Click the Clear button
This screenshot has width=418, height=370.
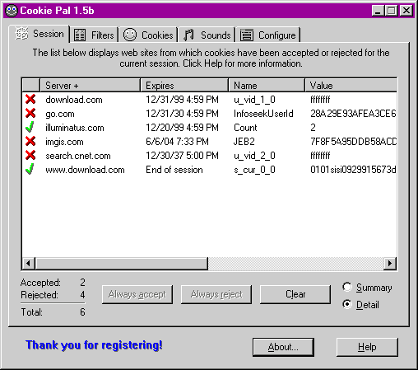(x=295, y=294)
